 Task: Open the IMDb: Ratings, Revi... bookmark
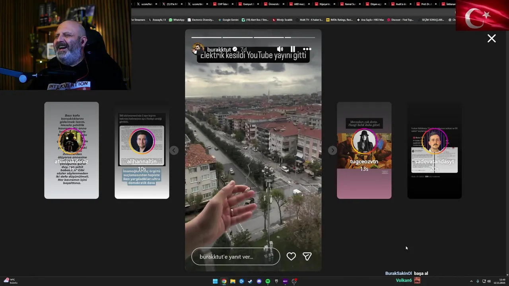point(339,19)
